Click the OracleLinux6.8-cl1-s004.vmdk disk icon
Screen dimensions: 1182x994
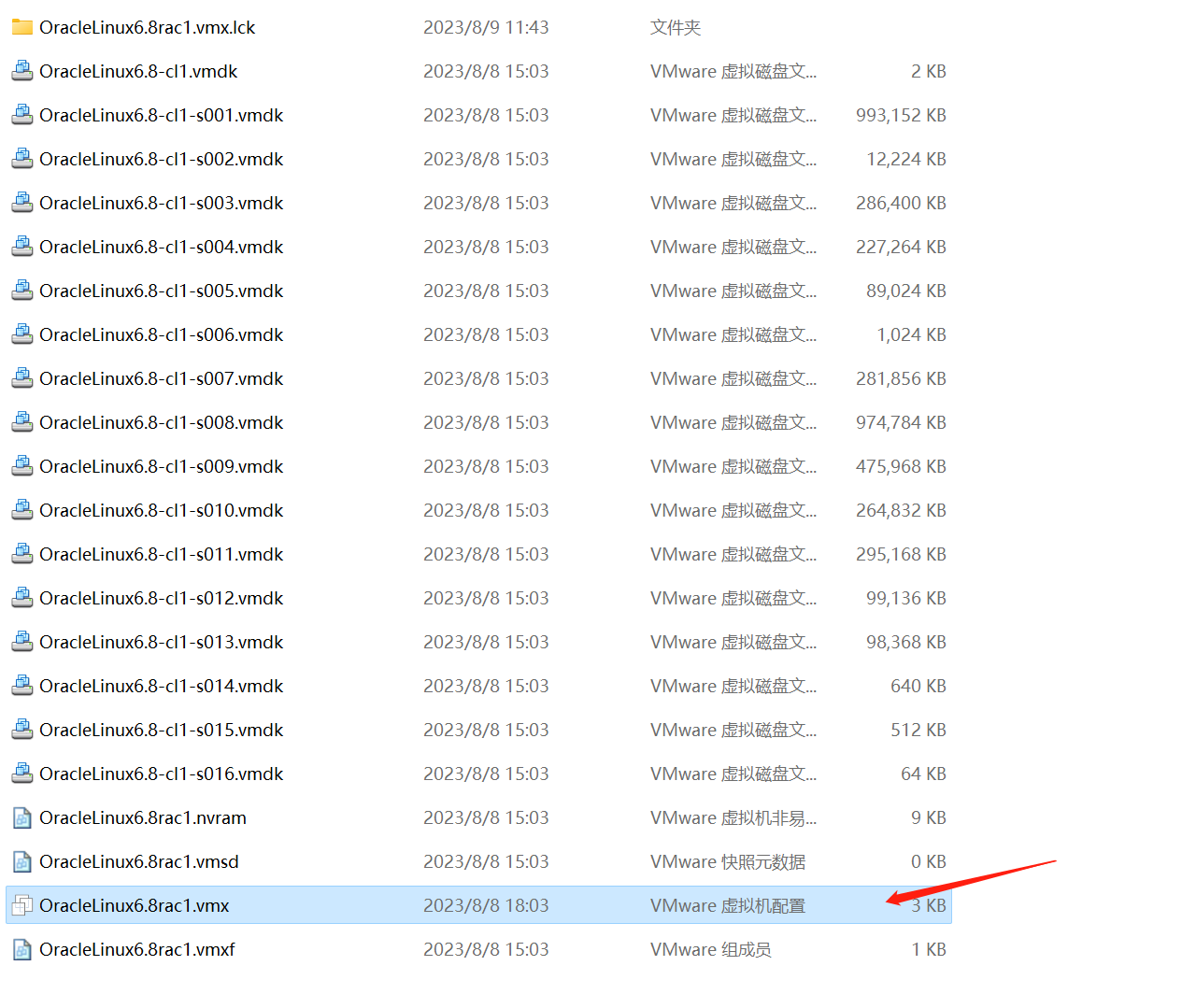click(x=22, y=247)
